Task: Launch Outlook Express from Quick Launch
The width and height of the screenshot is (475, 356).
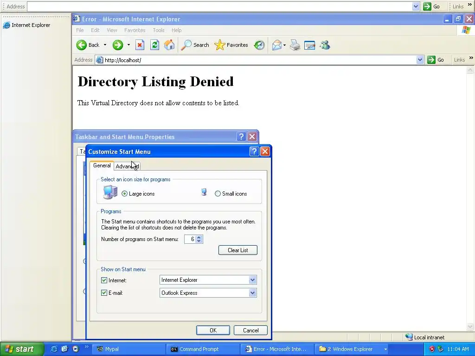Action: [x=64, y=349]
